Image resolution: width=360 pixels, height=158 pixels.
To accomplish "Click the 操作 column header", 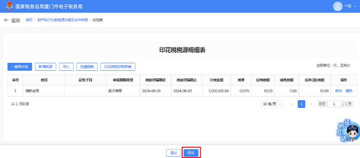I will [344, 80].
